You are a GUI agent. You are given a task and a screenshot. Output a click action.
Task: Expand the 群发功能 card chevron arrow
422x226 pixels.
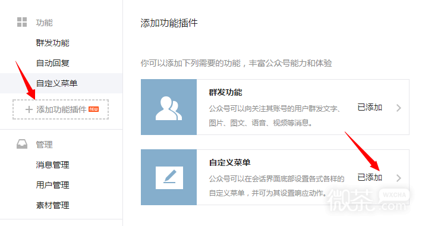tap(399, 108)
